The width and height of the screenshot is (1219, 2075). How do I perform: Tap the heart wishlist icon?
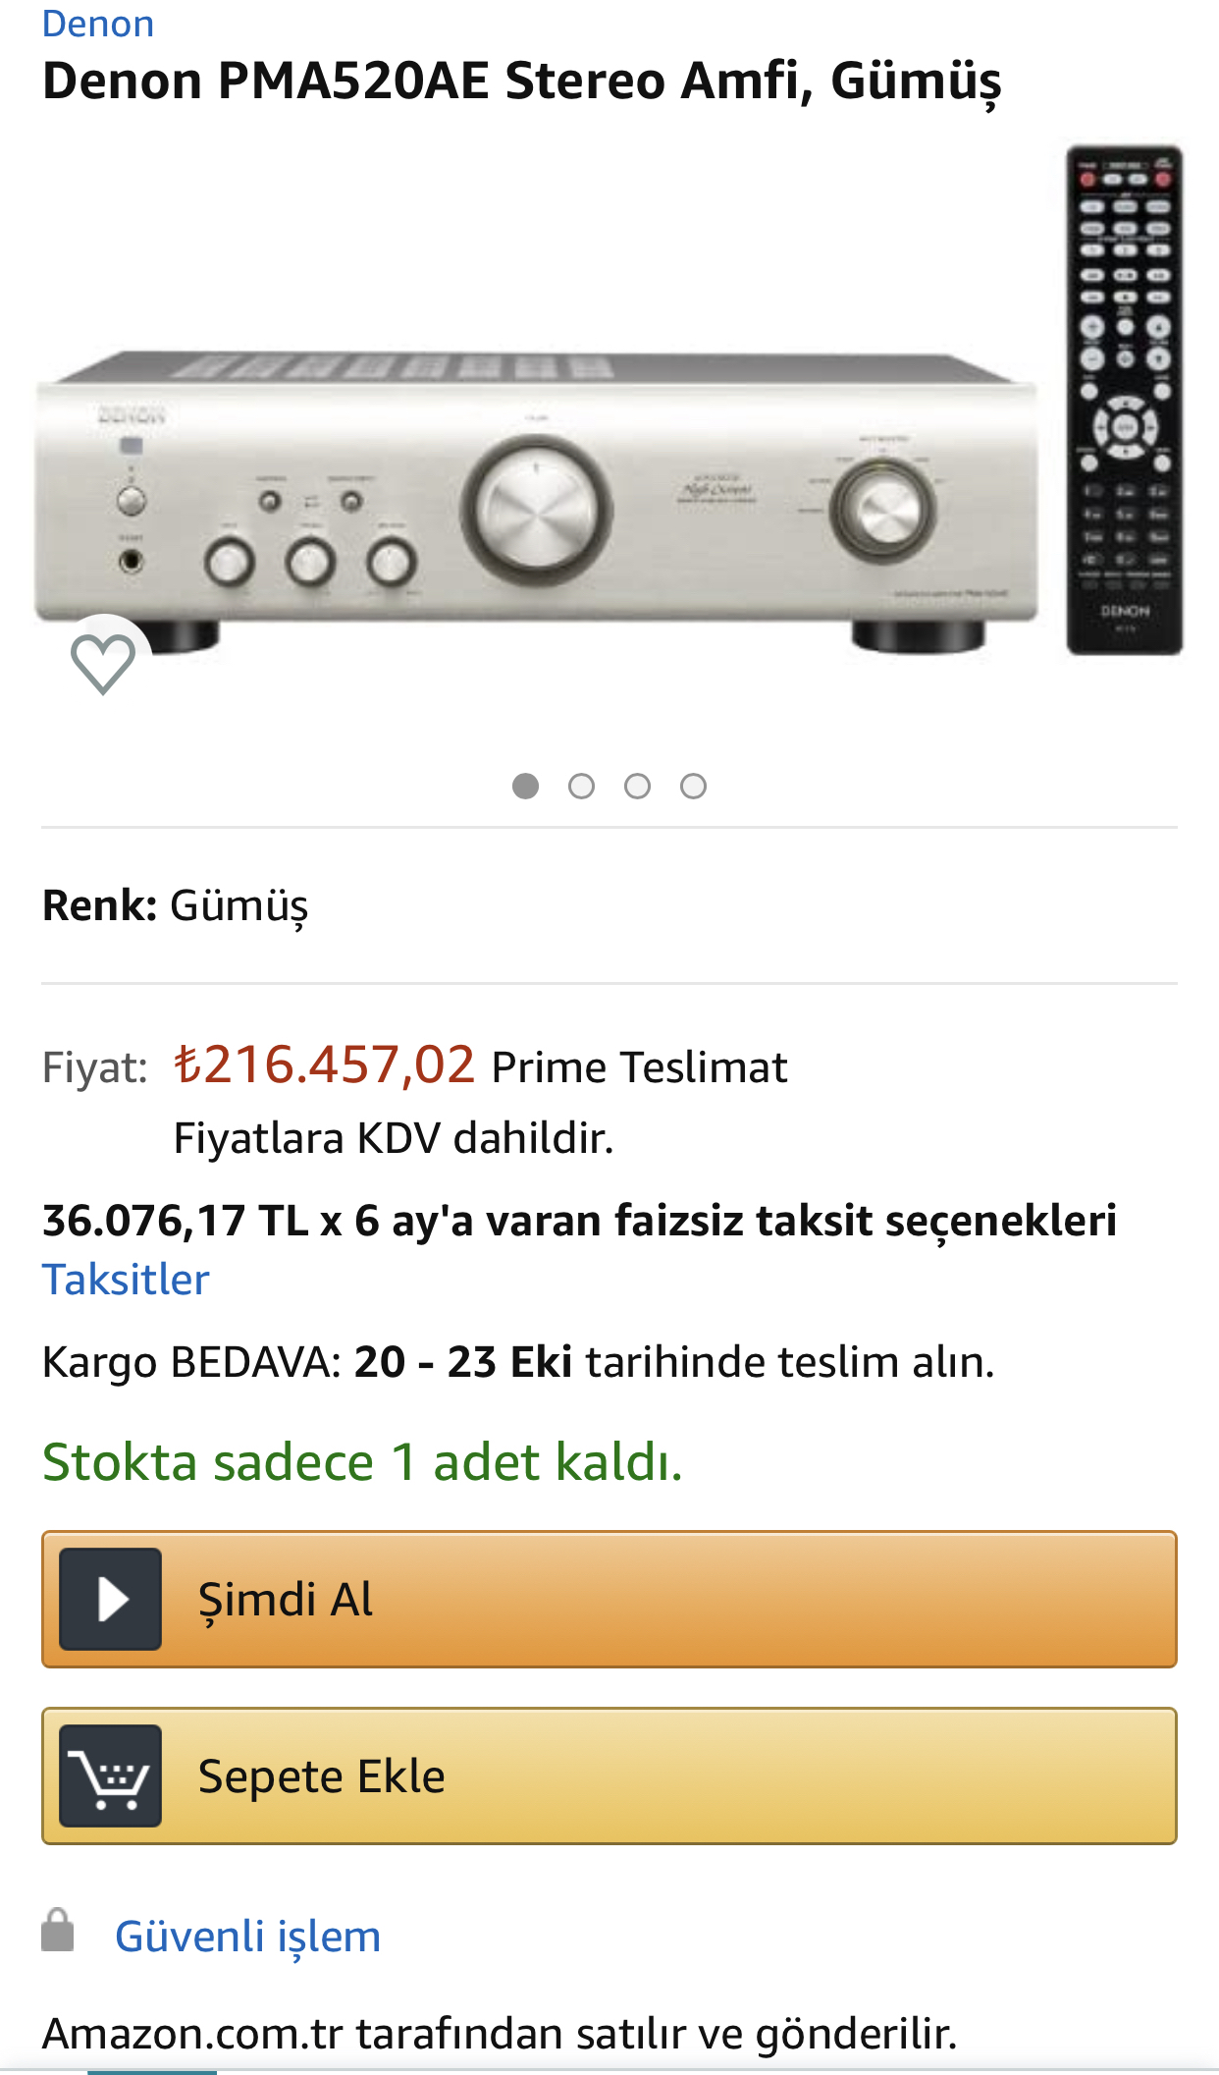103,663
